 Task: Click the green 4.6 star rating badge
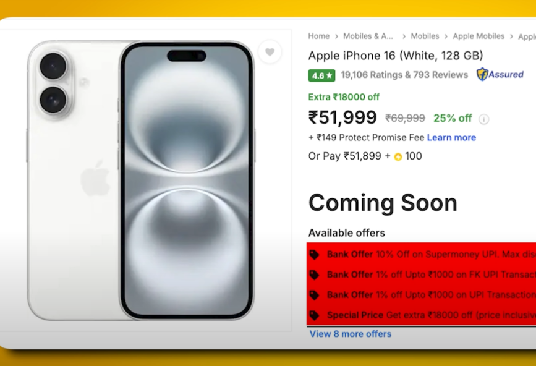click(x=321, y=75)
